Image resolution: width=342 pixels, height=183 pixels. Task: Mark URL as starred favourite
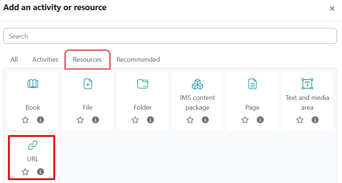coord(25,172)
